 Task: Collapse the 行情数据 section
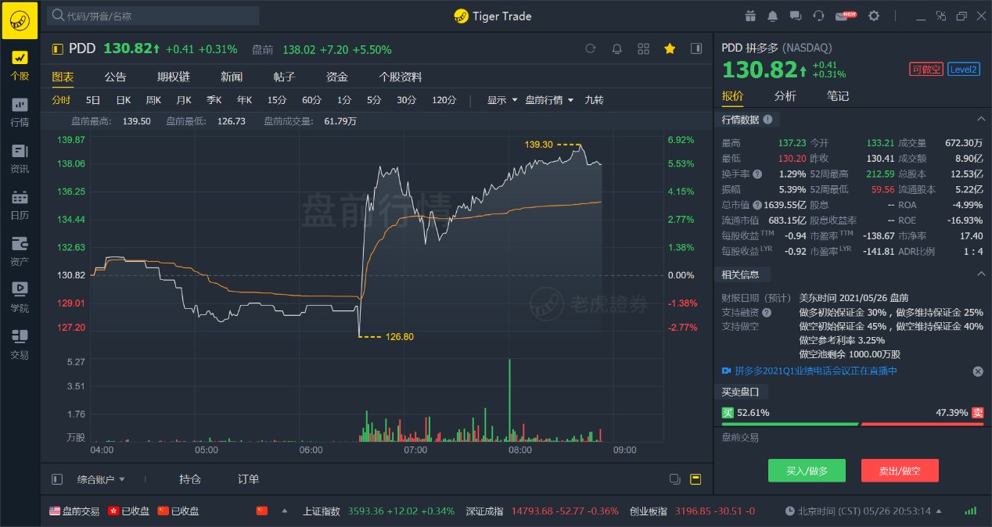[981, 119]
